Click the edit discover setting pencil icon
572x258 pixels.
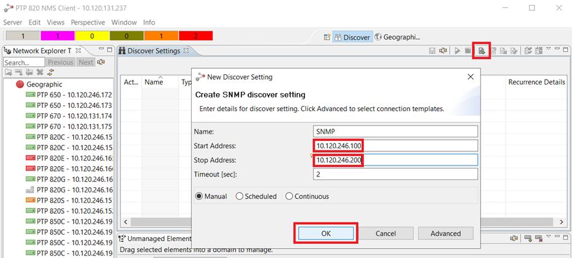(514, 51)
